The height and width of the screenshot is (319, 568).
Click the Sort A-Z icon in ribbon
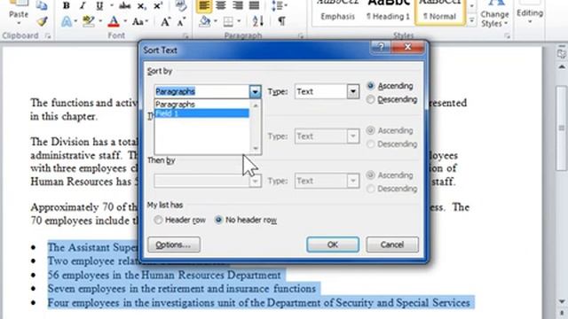click(x=258, y=21)
